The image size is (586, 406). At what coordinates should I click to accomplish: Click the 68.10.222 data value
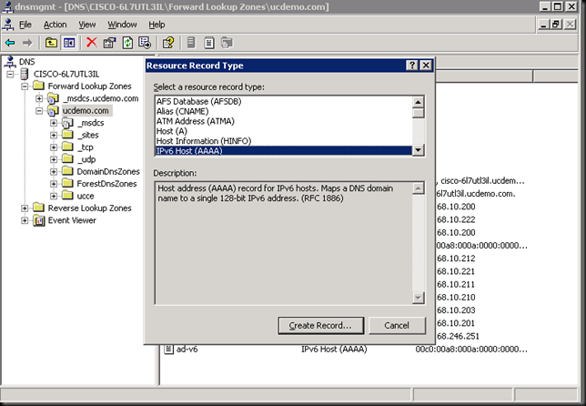point(456,219)
